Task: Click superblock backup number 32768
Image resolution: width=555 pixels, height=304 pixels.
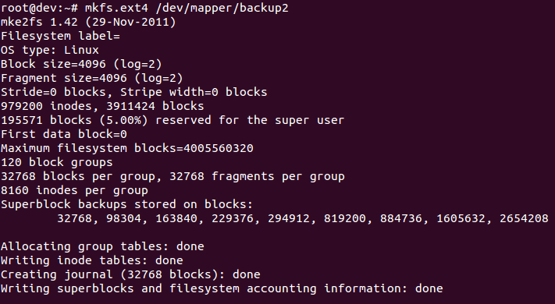Action: pyautogui.click(x=74, y=218)
